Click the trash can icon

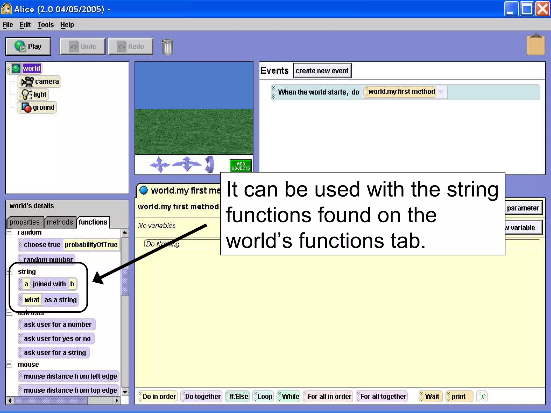tap(167, 47)
